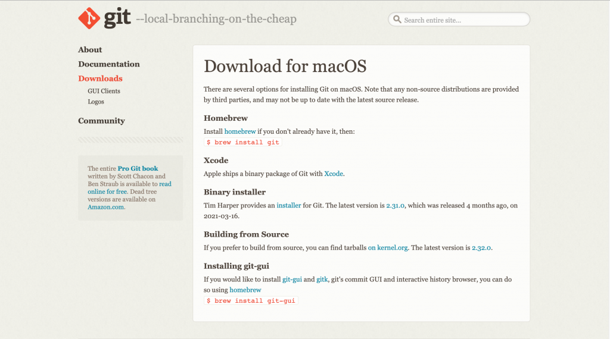Viewport: 610px width, 339px height.
Task: Open the gitk link
Action: tap(322, 280)
